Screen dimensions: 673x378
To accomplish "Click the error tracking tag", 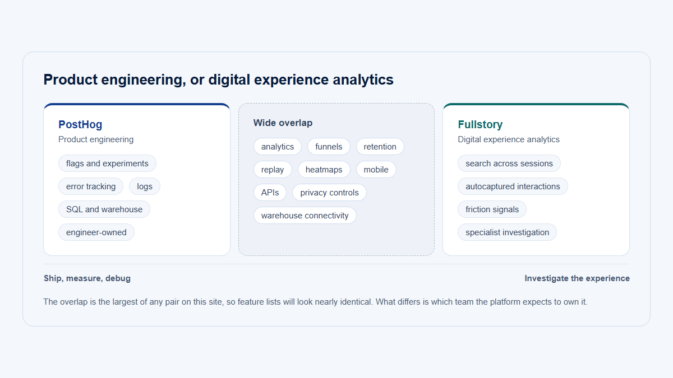I will (x=91, y=186).
